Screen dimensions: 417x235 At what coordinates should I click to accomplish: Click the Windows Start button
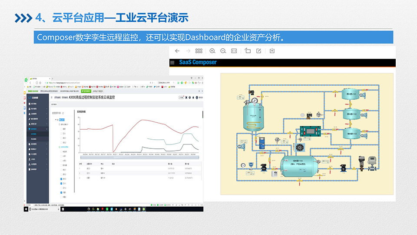pos(26,209)
